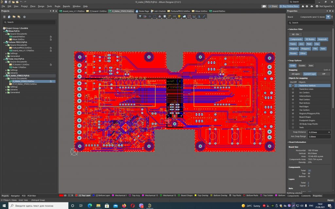This screenshot has width=335, height=209.
Task: Open the Snap Distance dropdown
Action: (x=328, y=132)
